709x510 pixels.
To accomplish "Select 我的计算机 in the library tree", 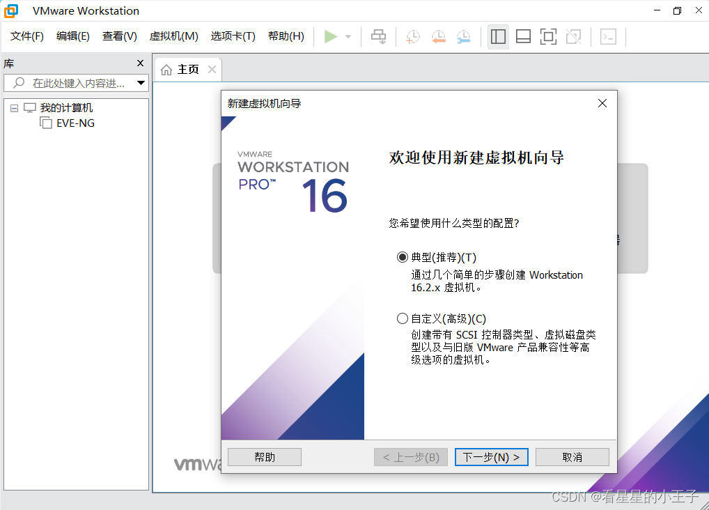I will 66,108.
